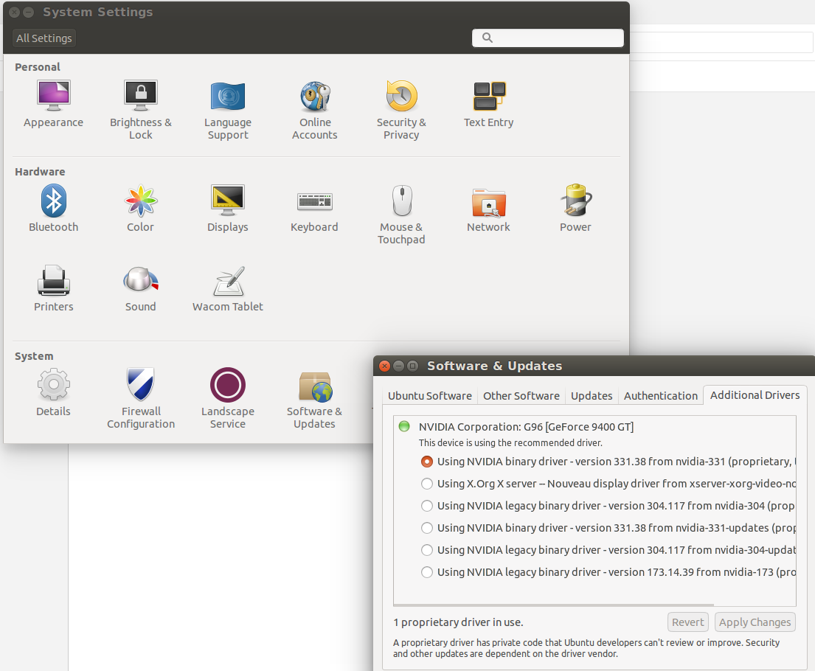
Task: Click search magnifier icon in System Settings
Action: [487, 38]
